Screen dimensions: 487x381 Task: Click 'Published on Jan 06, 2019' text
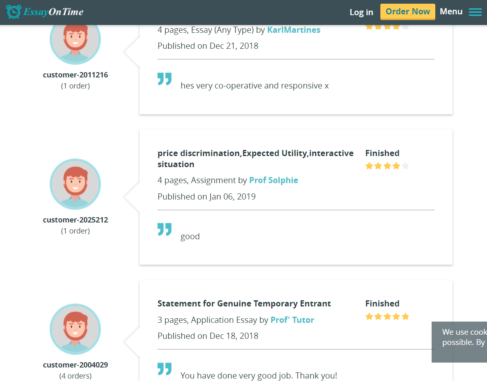[206, 197]
